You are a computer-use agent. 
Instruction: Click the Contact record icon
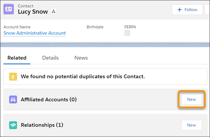pyautogui.click(x=8, y=9)
